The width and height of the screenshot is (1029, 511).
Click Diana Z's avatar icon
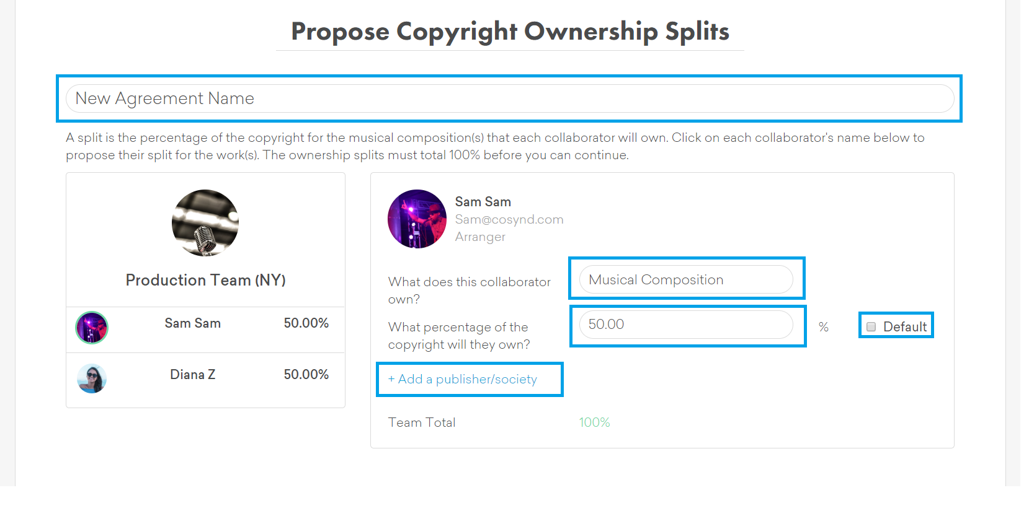[x=92, y=378]
